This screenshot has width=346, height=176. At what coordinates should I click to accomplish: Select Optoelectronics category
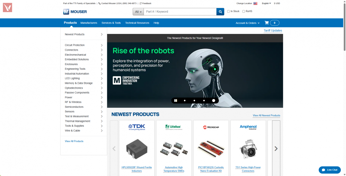pos(74,88)
